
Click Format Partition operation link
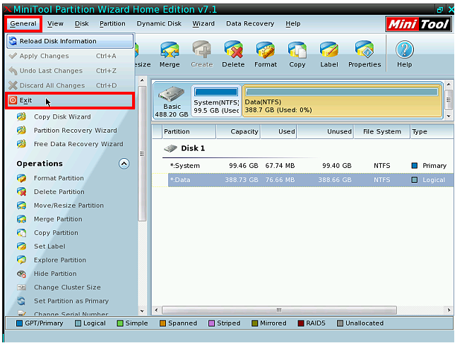point(59,178)
